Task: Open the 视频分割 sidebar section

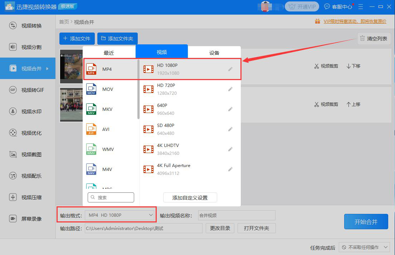Action: [x=28, y=47]
